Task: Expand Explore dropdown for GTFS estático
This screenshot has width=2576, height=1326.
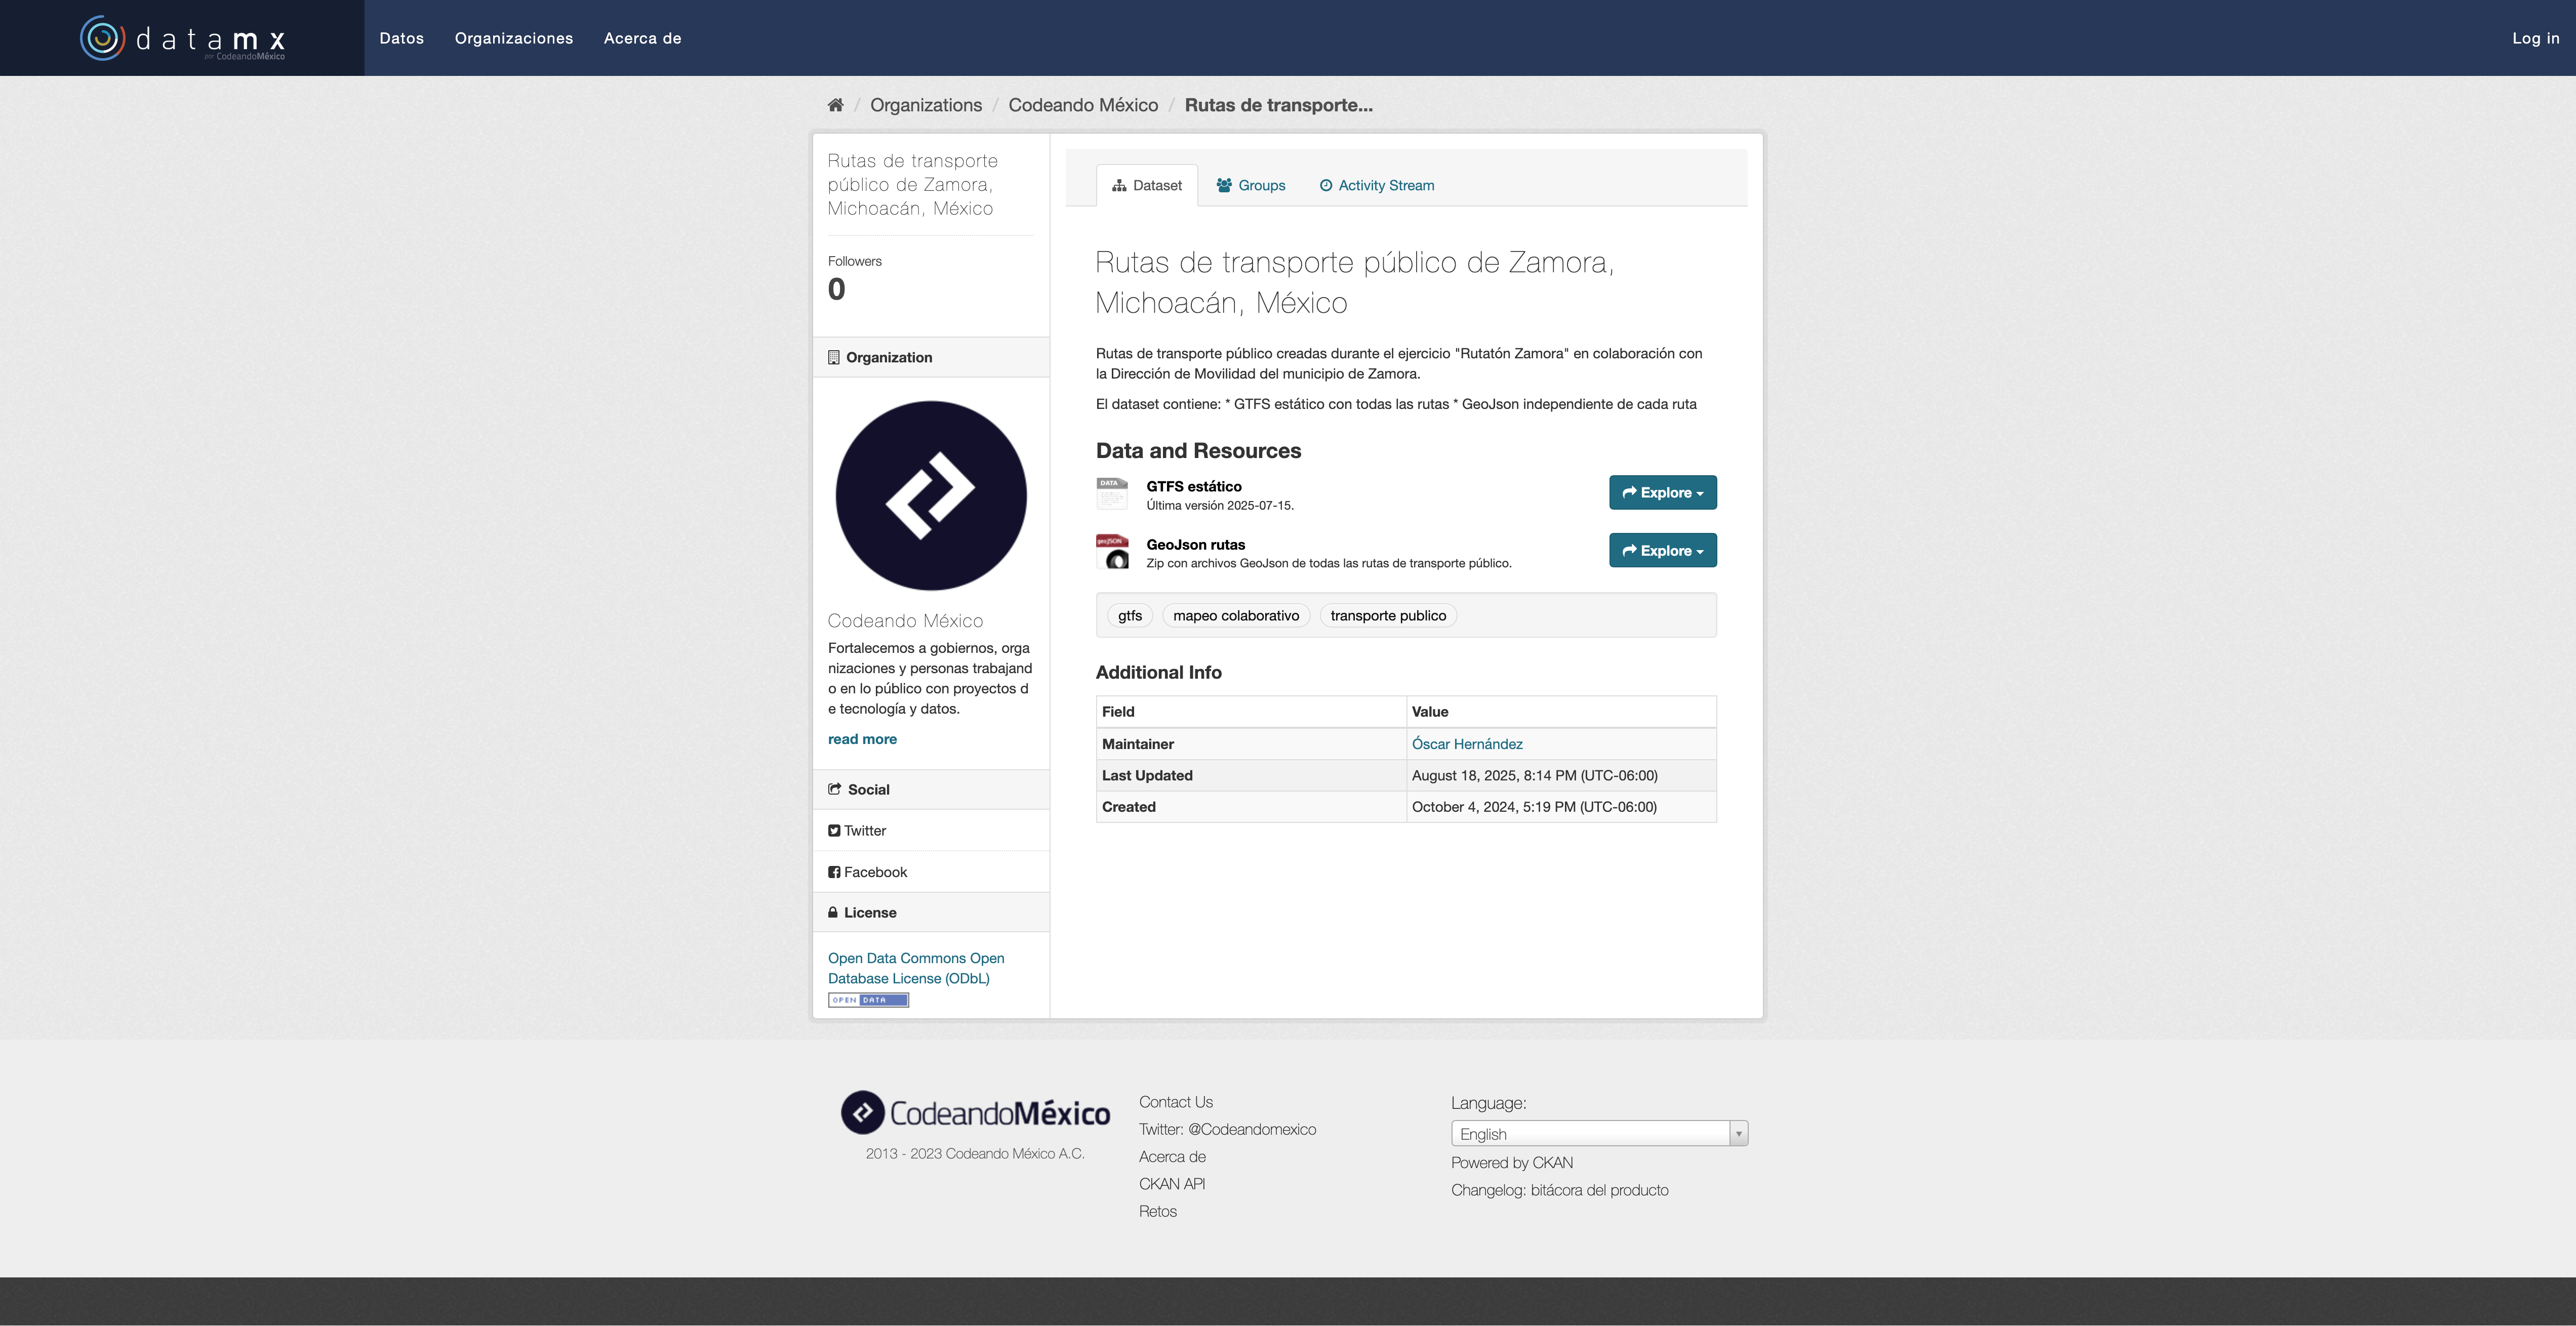Action: 1662,493
